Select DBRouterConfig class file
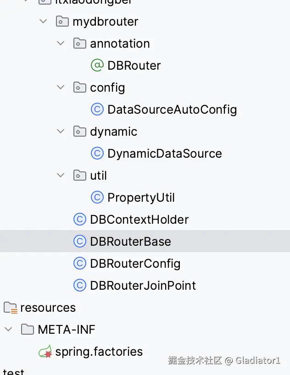Screen dimensions: 290x375 click(135, 264)
